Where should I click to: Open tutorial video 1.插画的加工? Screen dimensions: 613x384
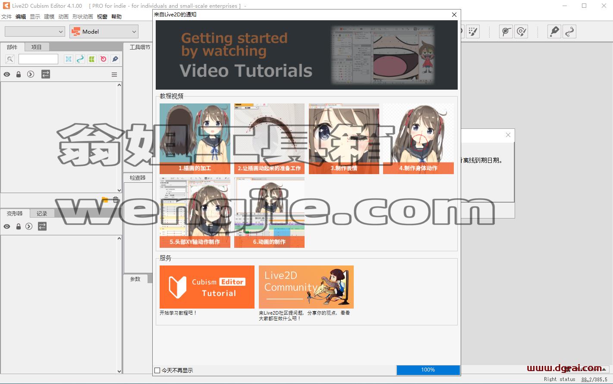click(195, 139)
